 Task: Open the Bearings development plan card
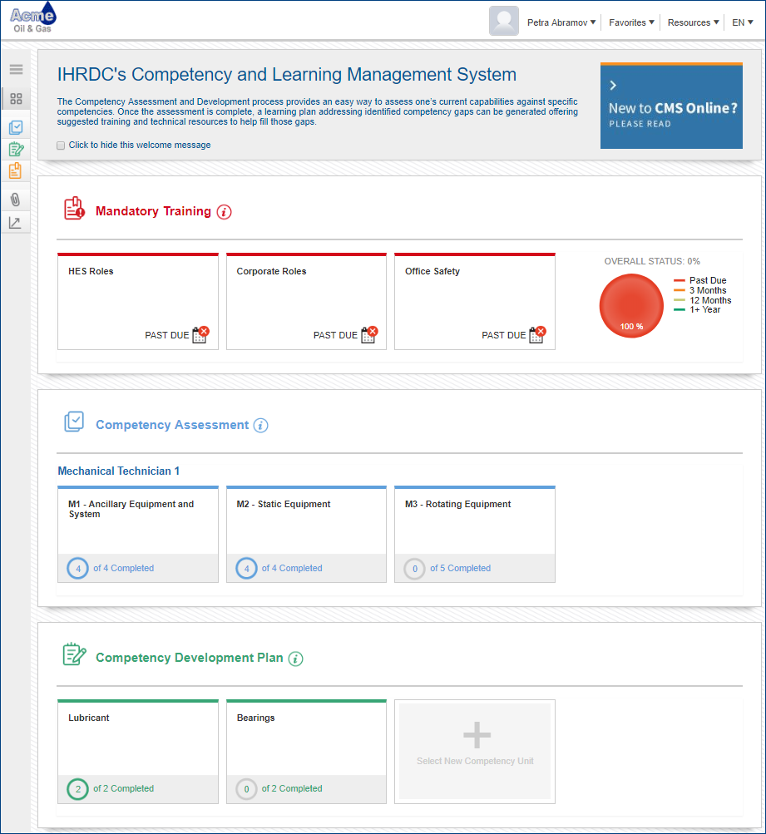(306, 752)
